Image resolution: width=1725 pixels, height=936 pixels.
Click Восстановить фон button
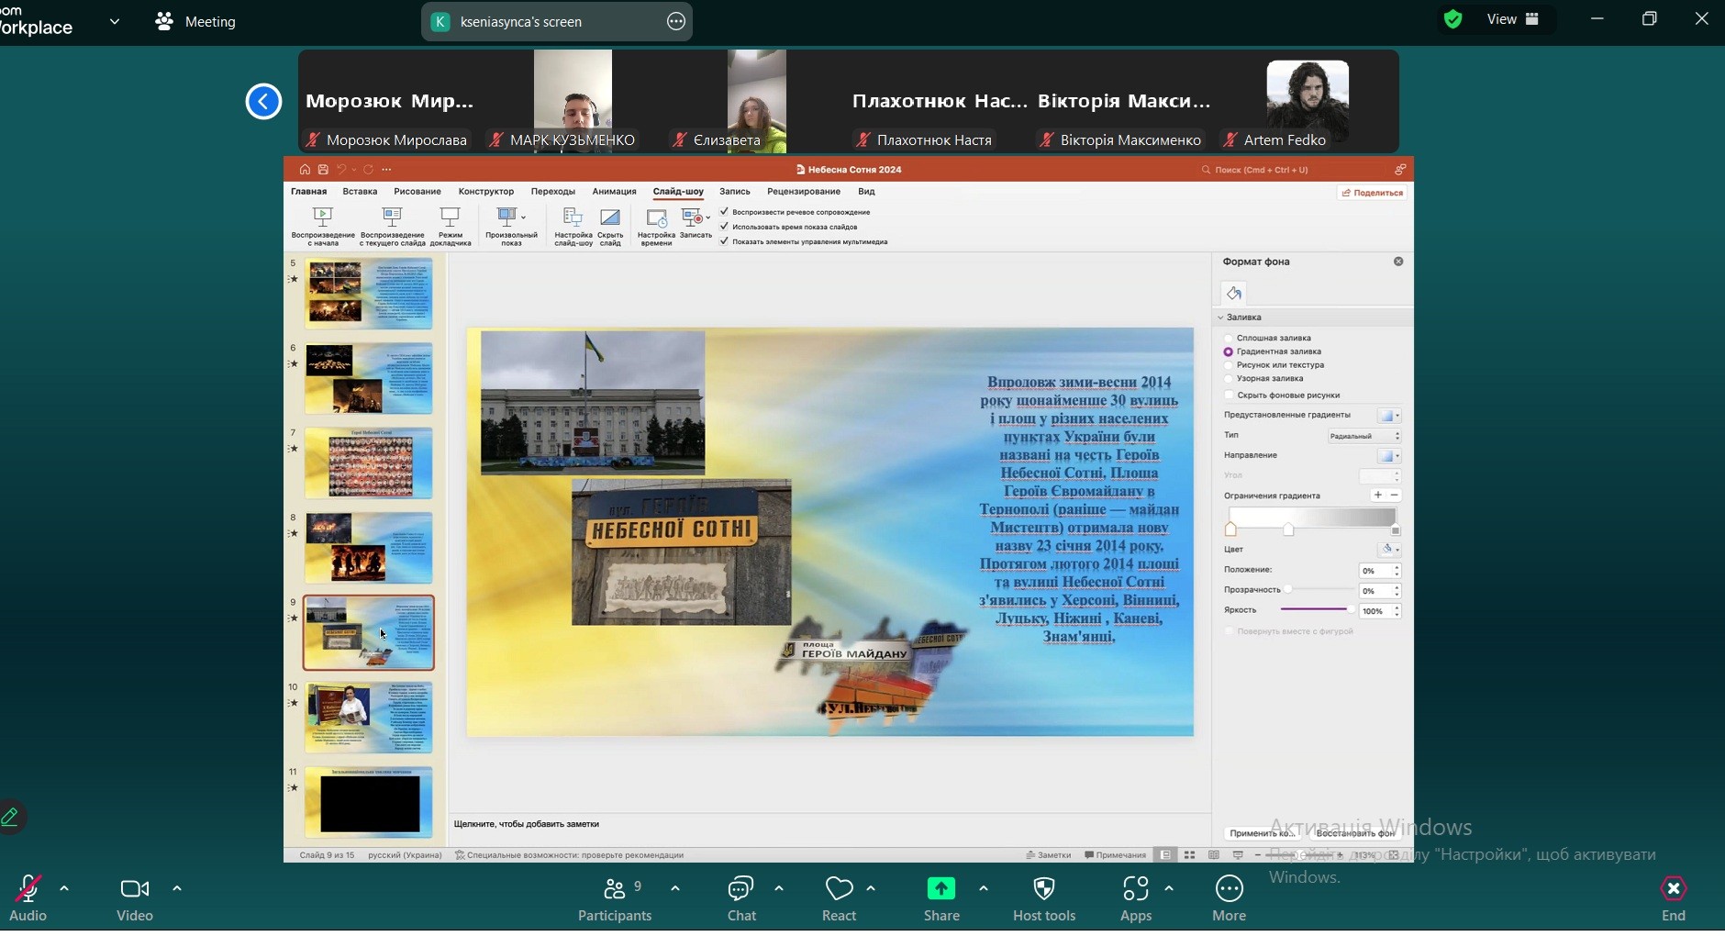coord(1355,834)
